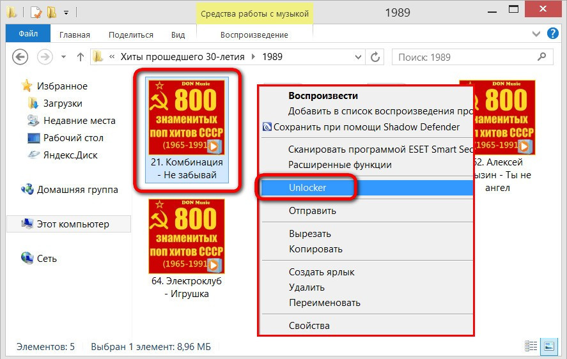Choose Сканировать программой ESET Smart Security
Viewport: 567px width, 359px height.
pyautogui.click(x=380, y=149)
